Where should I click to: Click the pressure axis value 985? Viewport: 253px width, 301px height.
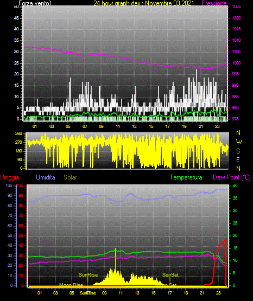[x=235, y=97]
